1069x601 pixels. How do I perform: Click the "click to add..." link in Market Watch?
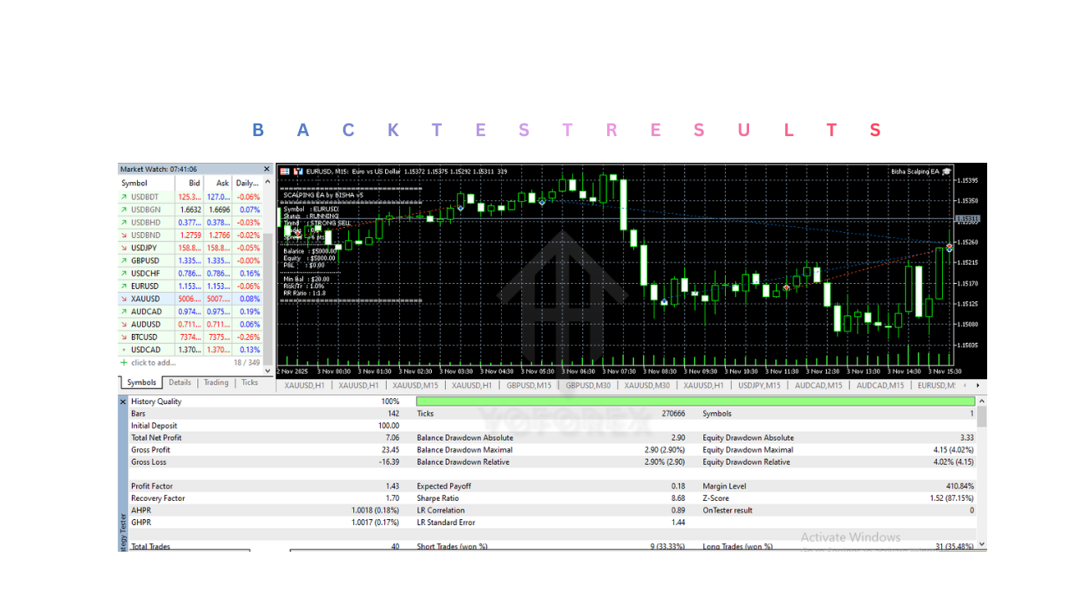click(146, 362)
